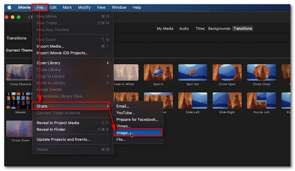
Task: Switch to the Backgrounds tab
Action: [x=219, y=28]
